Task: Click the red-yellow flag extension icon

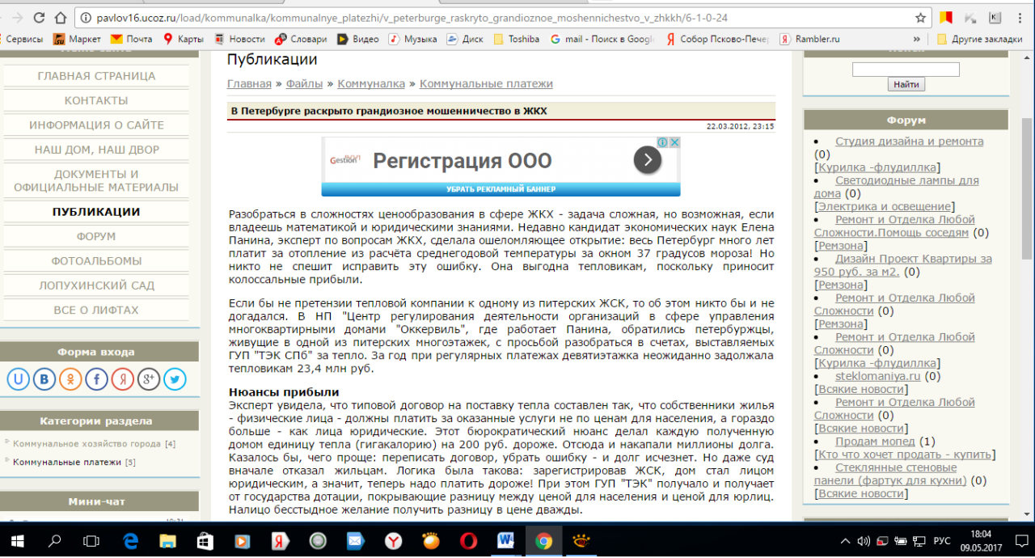Action: (x=945, y=18)
